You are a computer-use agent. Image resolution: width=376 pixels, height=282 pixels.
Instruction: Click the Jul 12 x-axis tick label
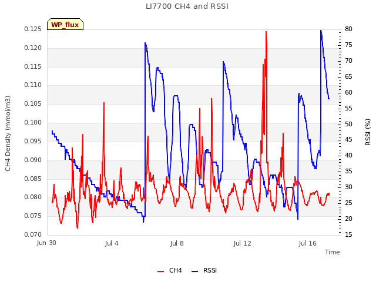click(243, 243)
